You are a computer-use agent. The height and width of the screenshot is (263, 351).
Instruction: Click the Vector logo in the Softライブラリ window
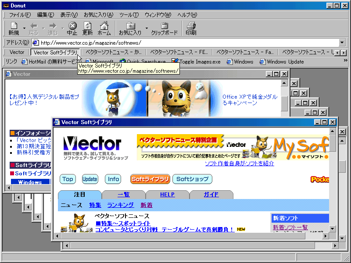(x=93, y=144)
